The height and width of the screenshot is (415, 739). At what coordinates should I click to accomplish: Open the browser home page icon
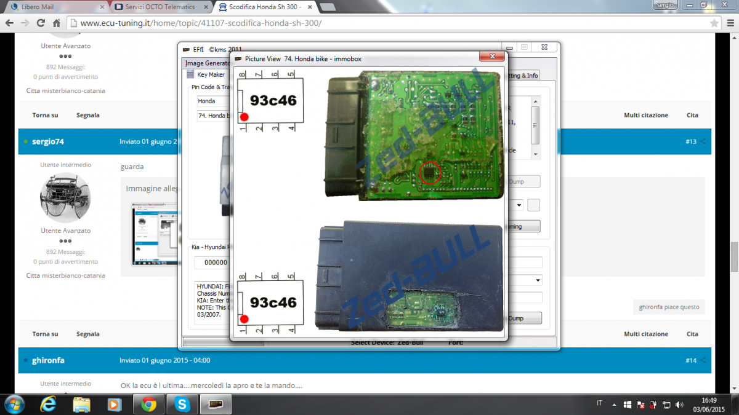pos(56,23)
